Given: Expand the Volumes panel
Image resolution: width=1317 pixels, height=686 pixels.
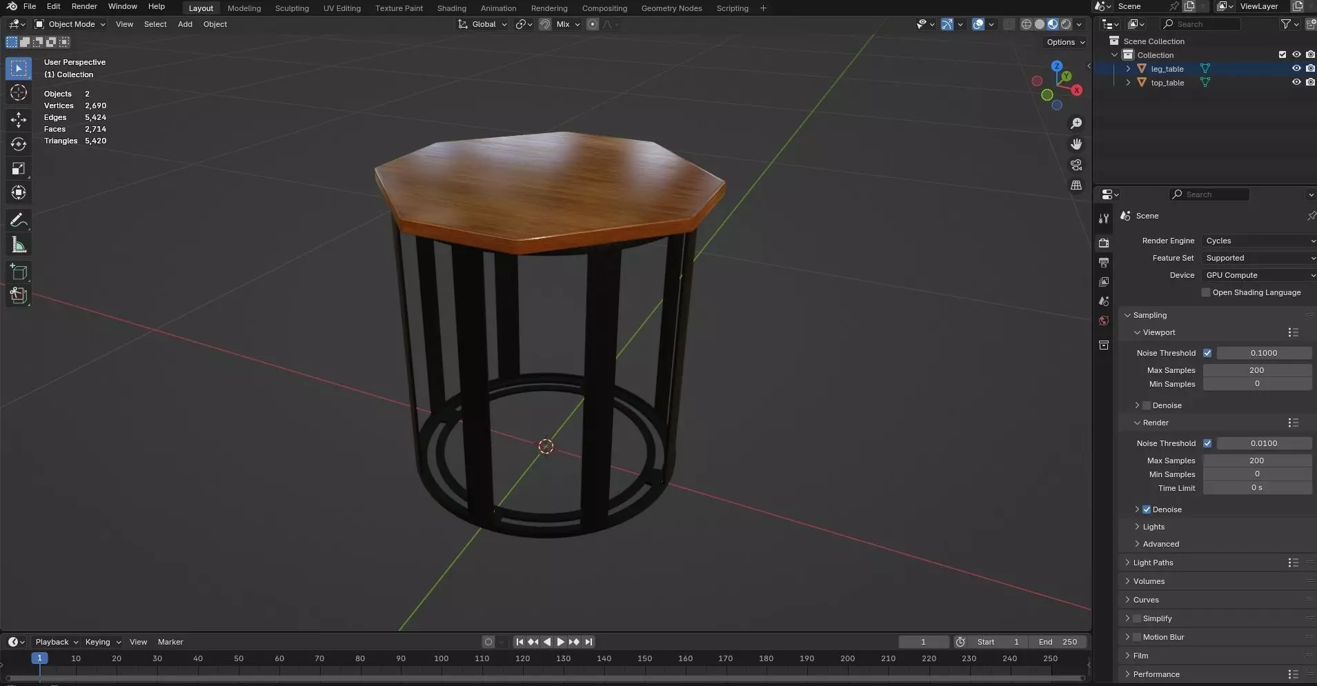Looking at the screenshot, I should point(1149,581).
